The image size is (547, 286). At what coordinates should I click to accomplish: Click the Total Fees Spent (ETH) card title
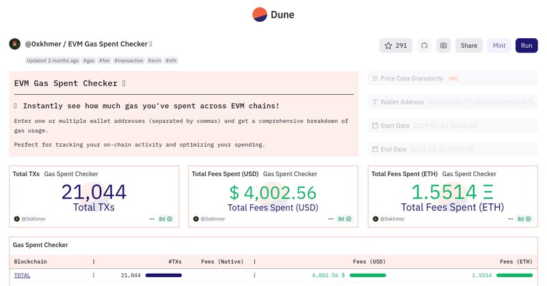pos(404,174)
